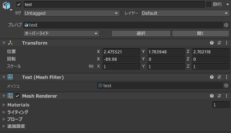Edit position Y value 1.783948
This screenshot has width=231, height=133.
(x=166, y=52)
